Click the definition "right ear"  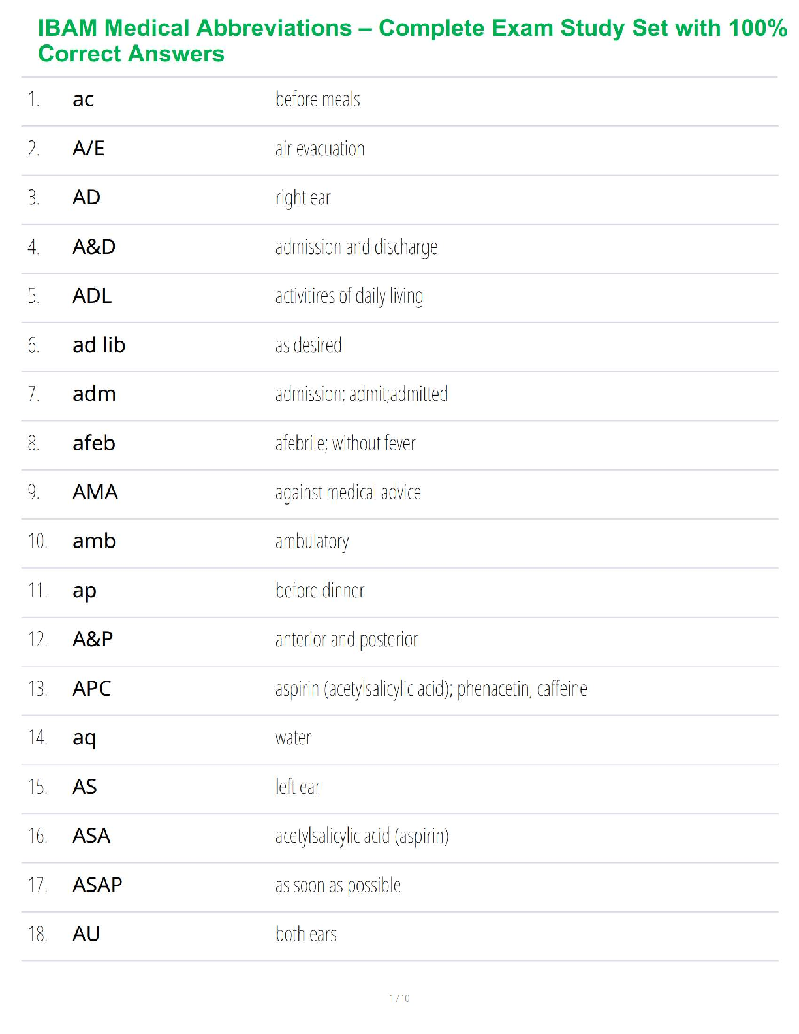(x=303, y=198)
